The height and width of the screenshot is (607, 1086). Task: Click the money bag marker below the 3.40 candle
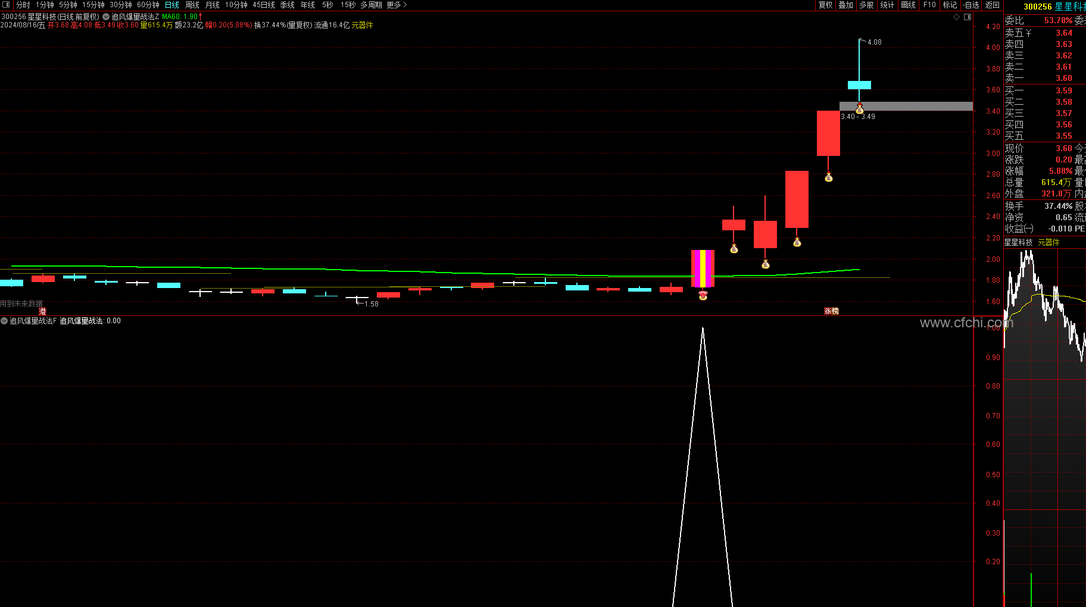(x=828, y=177)
